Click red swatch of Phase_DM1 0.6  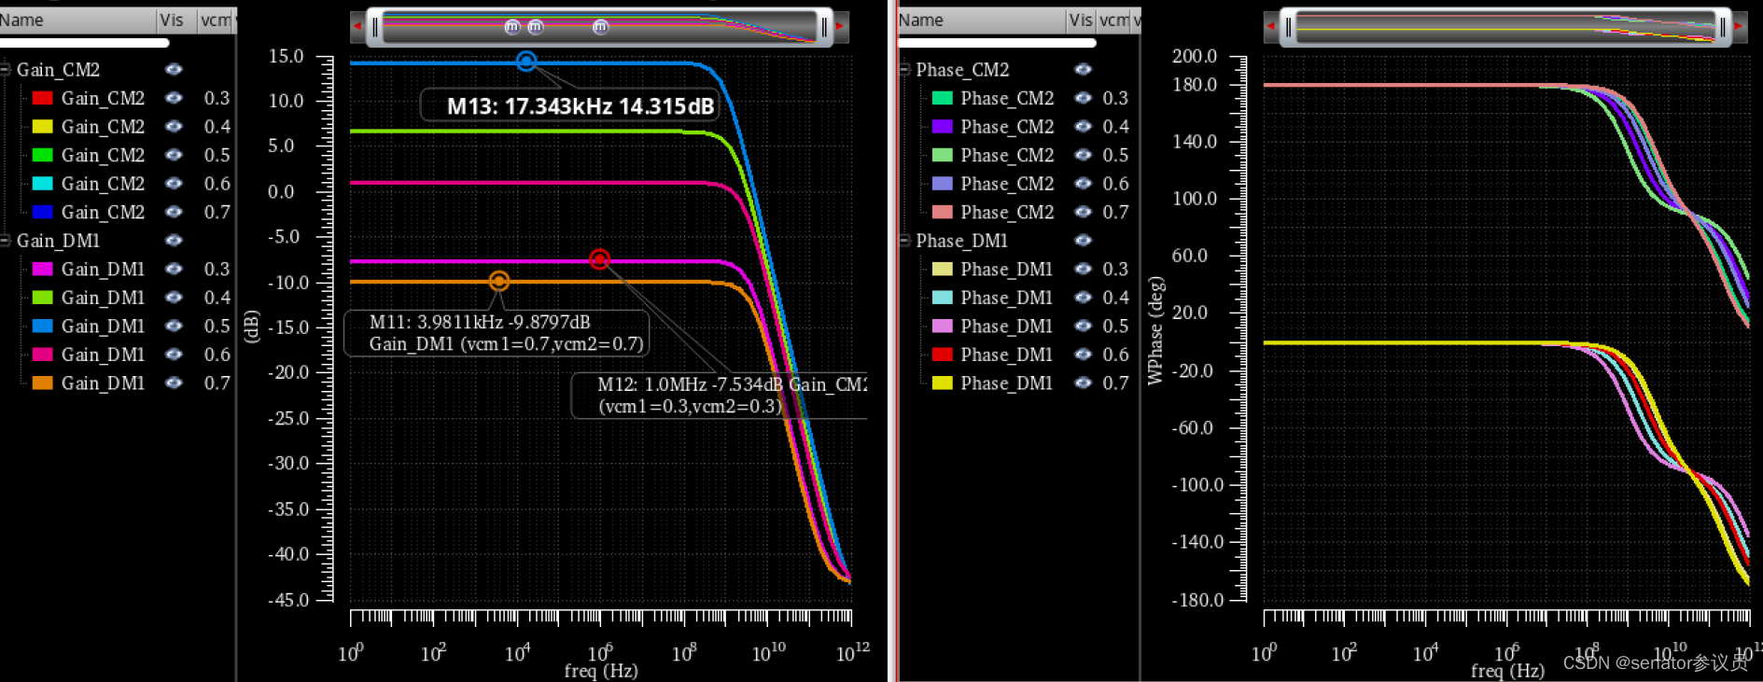pyautogui.click(x=943, y=354)
